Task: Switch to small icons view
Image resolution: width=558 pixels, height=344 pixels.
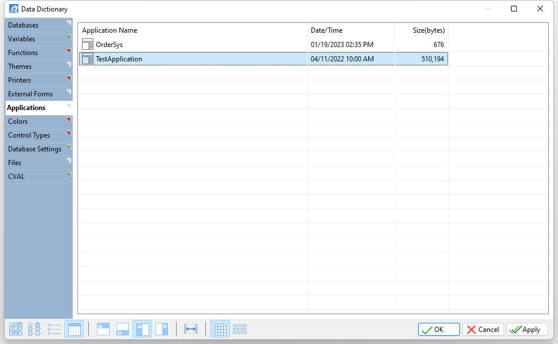Action: click(35, 329)
